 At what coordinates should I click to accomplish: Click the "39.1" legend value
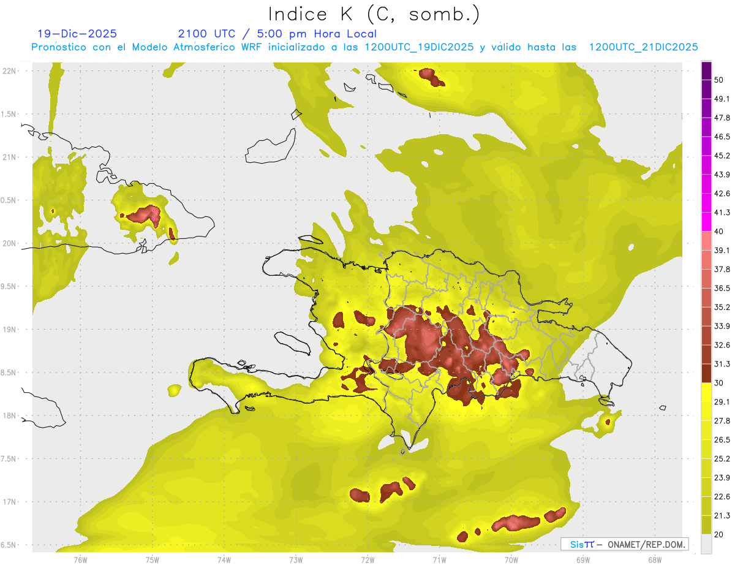pyautogui.click(x=722, y=251)
